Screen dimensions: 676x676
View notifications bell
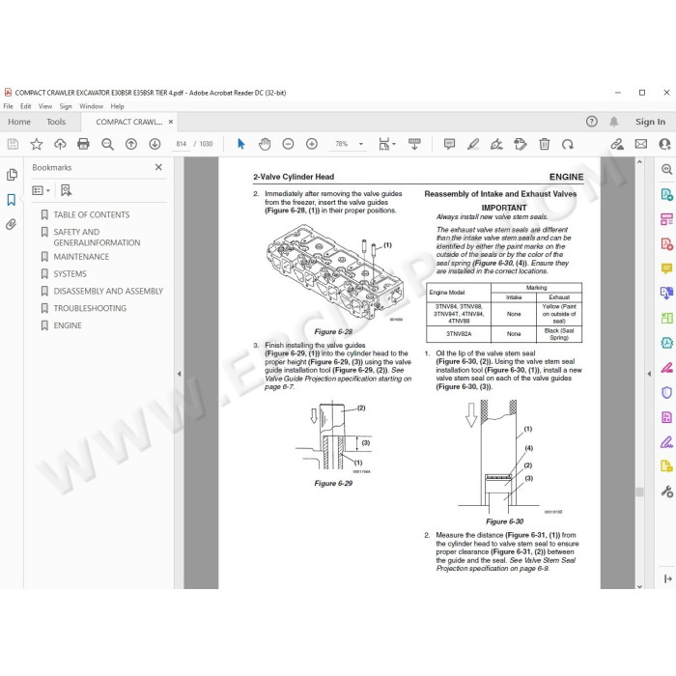[614, 122]
